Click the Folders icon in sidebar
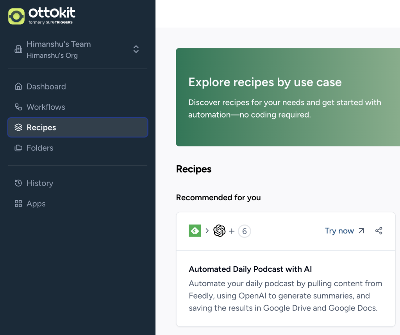This screenshot has width=400, height=335. point(18,148)
